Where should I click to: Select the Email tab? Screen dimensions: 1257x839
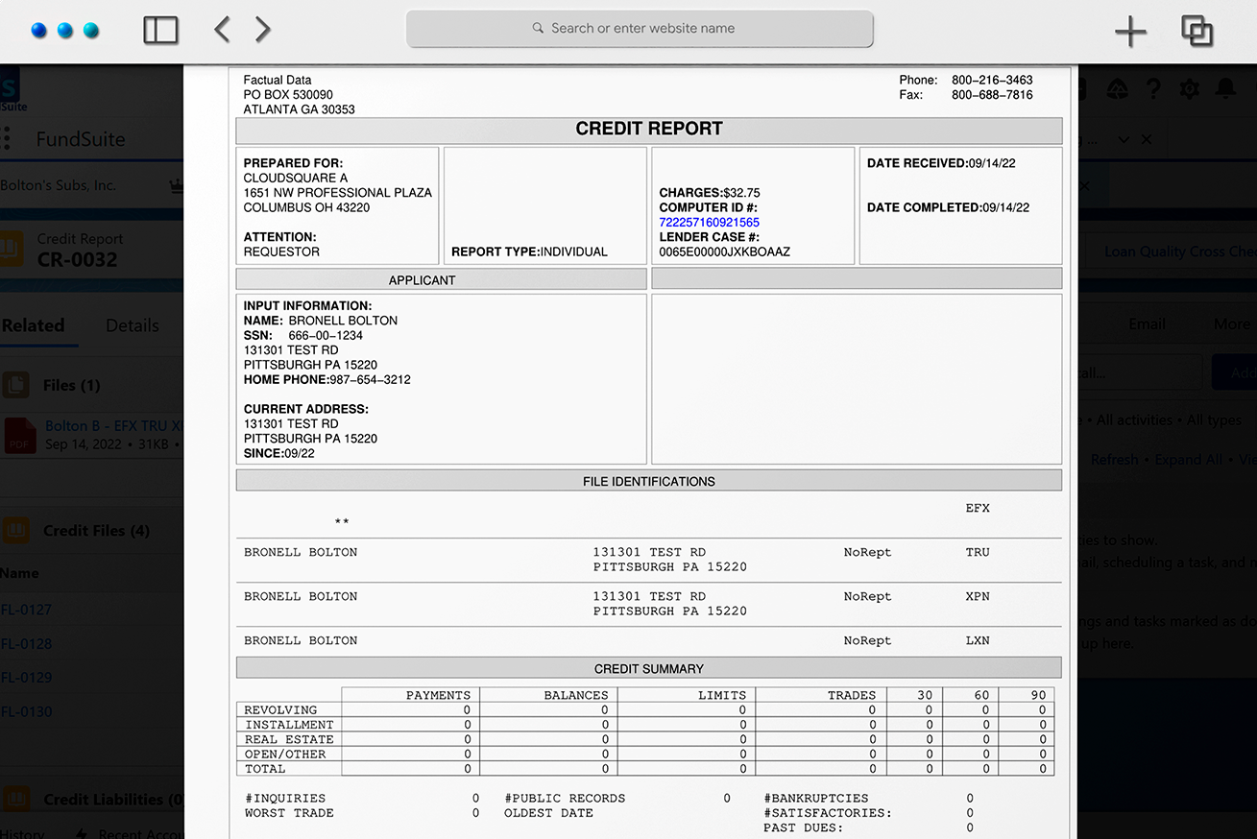(1147, 324)
